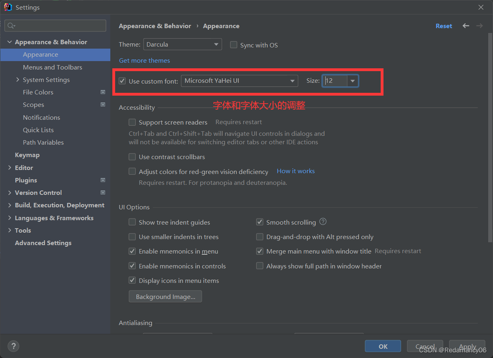Click the back navigation arrow icon
Viewport: 493px width, 358px height.
coord(466,26)
